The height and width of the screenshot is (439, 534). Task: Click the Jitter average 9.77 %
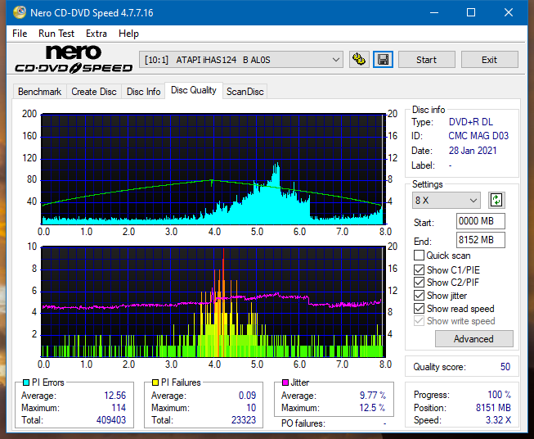pos(373,396)
